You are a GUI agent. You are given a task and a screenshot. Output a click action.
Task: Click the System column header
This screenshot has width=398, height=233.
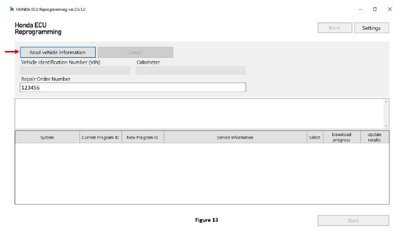click(x=47, y=137)
